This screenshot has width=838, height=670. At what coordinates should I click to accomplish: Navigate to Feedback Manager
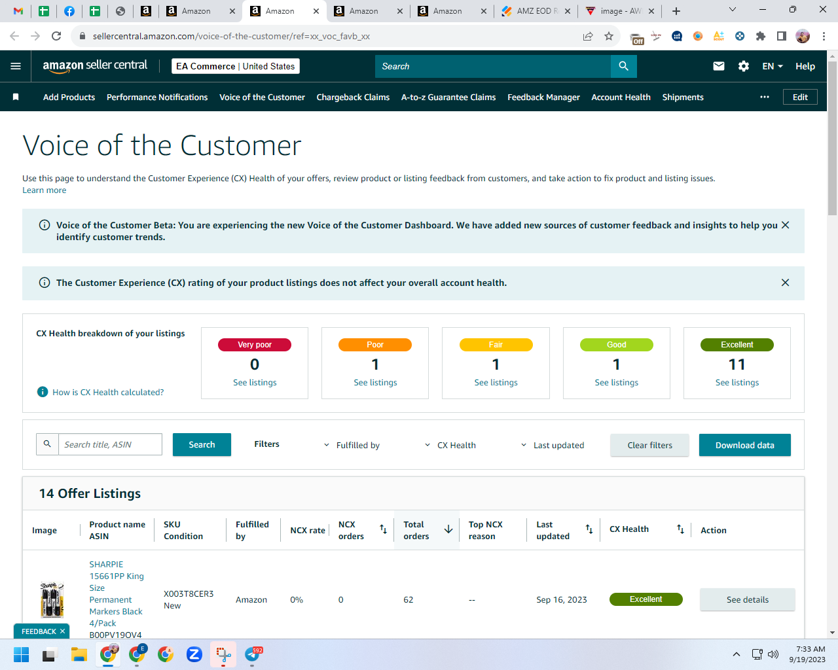543,97
